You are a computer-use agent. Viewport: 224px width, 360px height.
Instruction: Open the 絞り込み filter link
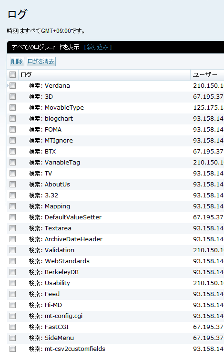tap(98, 47)
